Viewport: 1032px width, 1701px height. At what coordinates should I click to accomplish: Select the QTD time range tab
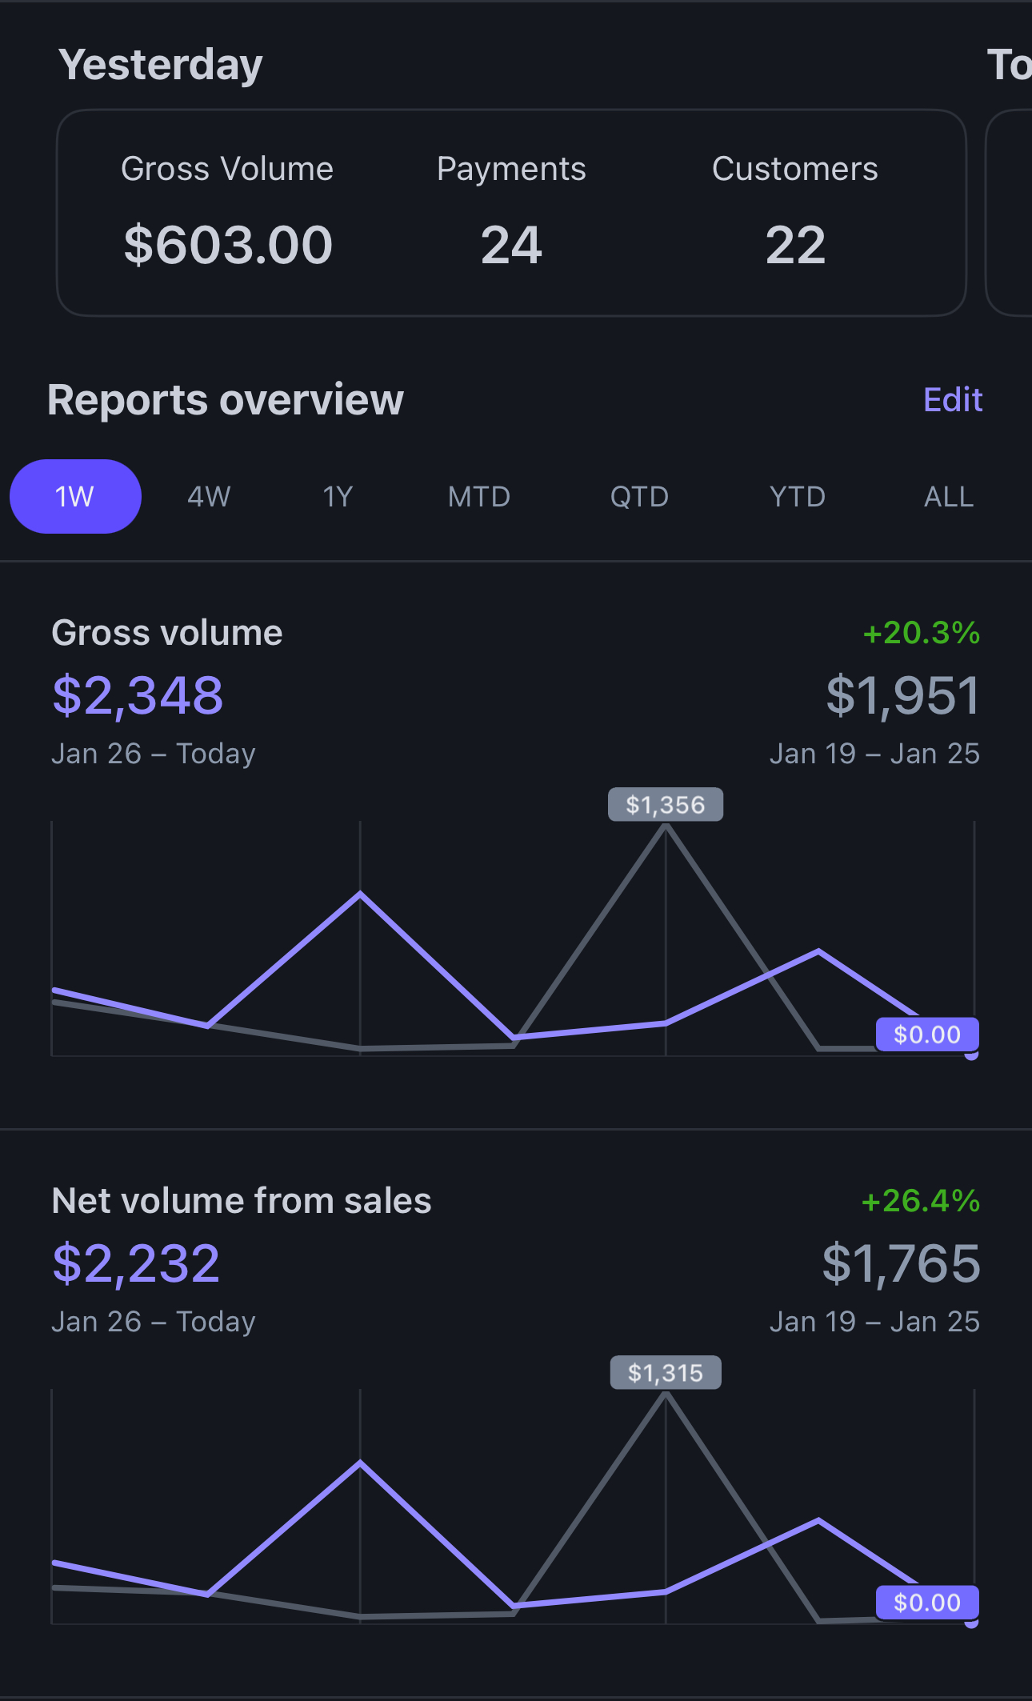(639, 497)
